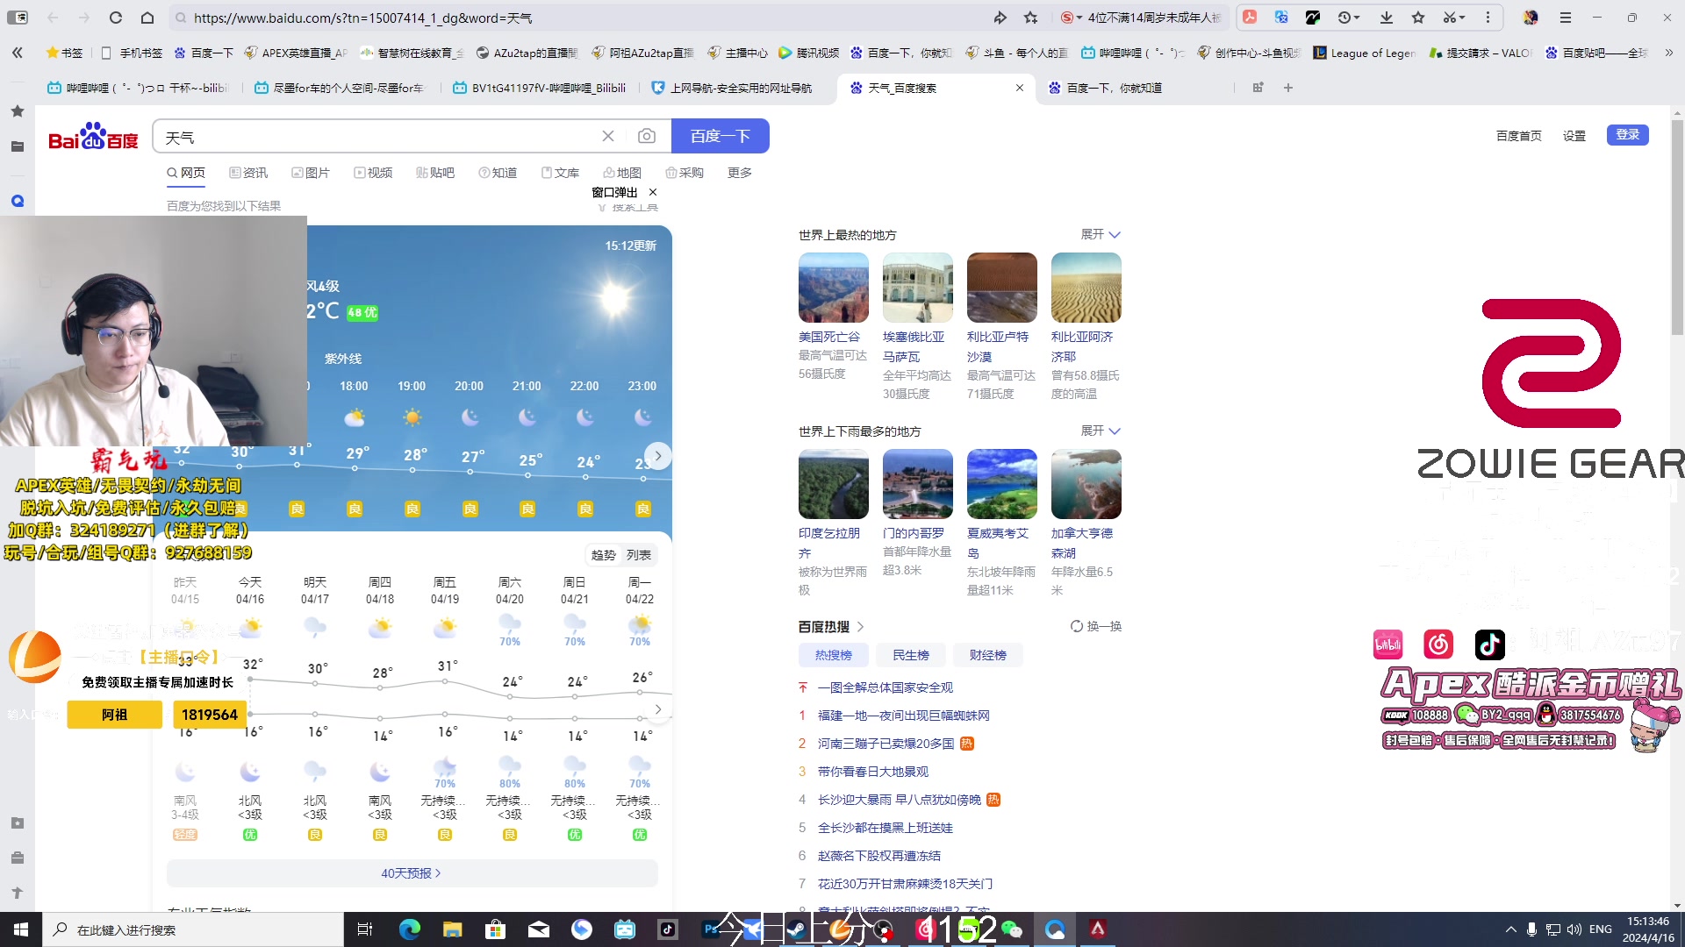Image resolution: width=1685 pixels, height=947 pixels.
Task: Open sidebar favorites star icon
Action: pyautogui.click(x=18, y=111)
